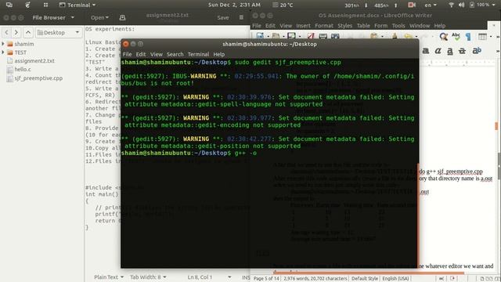Select assignment2.txt in file browser
Viewport: 501px width, 282px height.
point(34,61)
